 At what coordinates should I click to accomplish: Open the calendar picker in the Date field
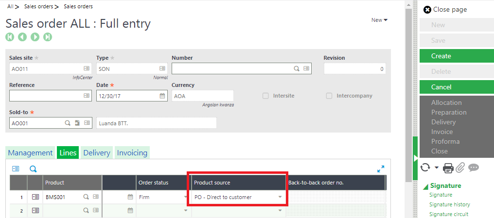tap(162, 96)
